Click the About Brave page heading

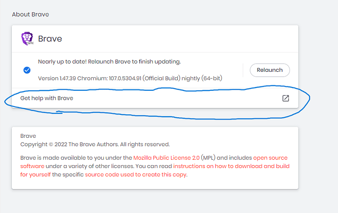(30, 14)
